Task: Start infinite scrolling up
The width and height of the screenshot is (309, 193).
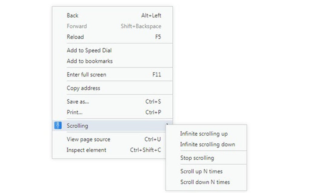Action: click(204, 133)
